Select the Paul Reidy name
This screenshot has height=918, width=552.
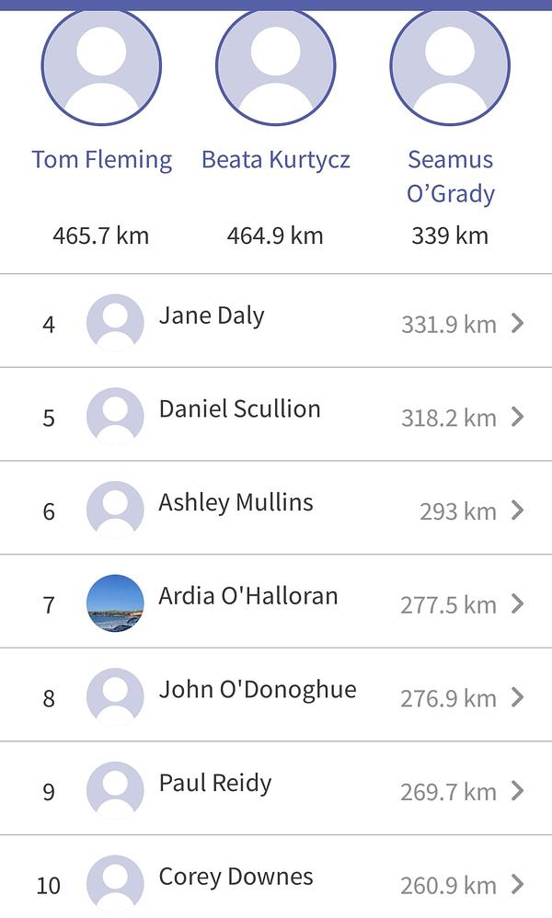[x=215, y=783]
